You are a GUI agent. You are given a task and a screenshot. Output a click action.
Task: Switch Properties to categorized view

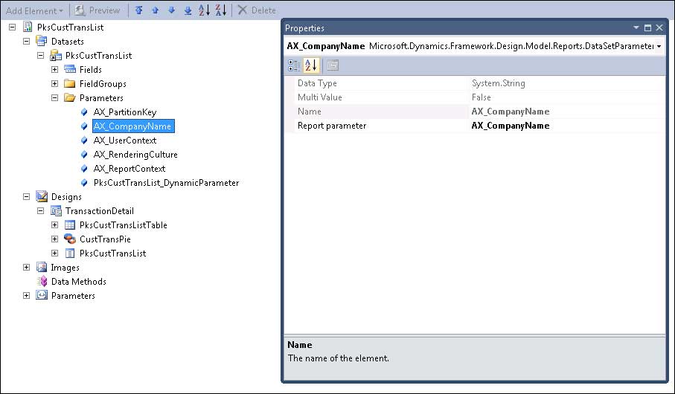(x=294, y=65)
